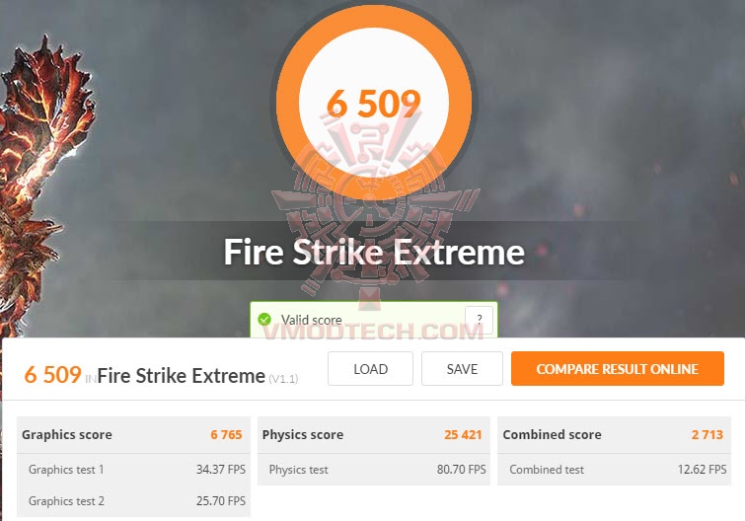Click the orange 6 509 score circle
Viewport: 745px width, 521px height.
click(x=374, y=102)
